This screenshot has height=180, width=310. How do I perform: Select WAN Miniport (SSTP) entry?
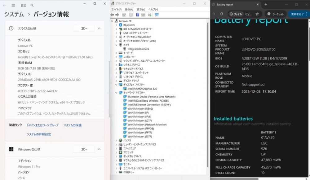pyautogui.click(x=139, y=136)
